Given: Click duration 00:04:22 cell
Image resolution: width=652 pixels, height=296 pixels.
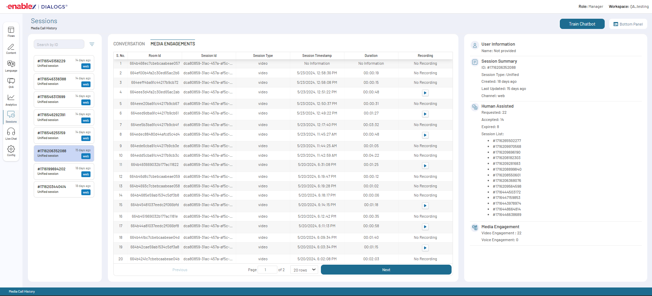Looking at the screenshot, I should coord(371,155).
